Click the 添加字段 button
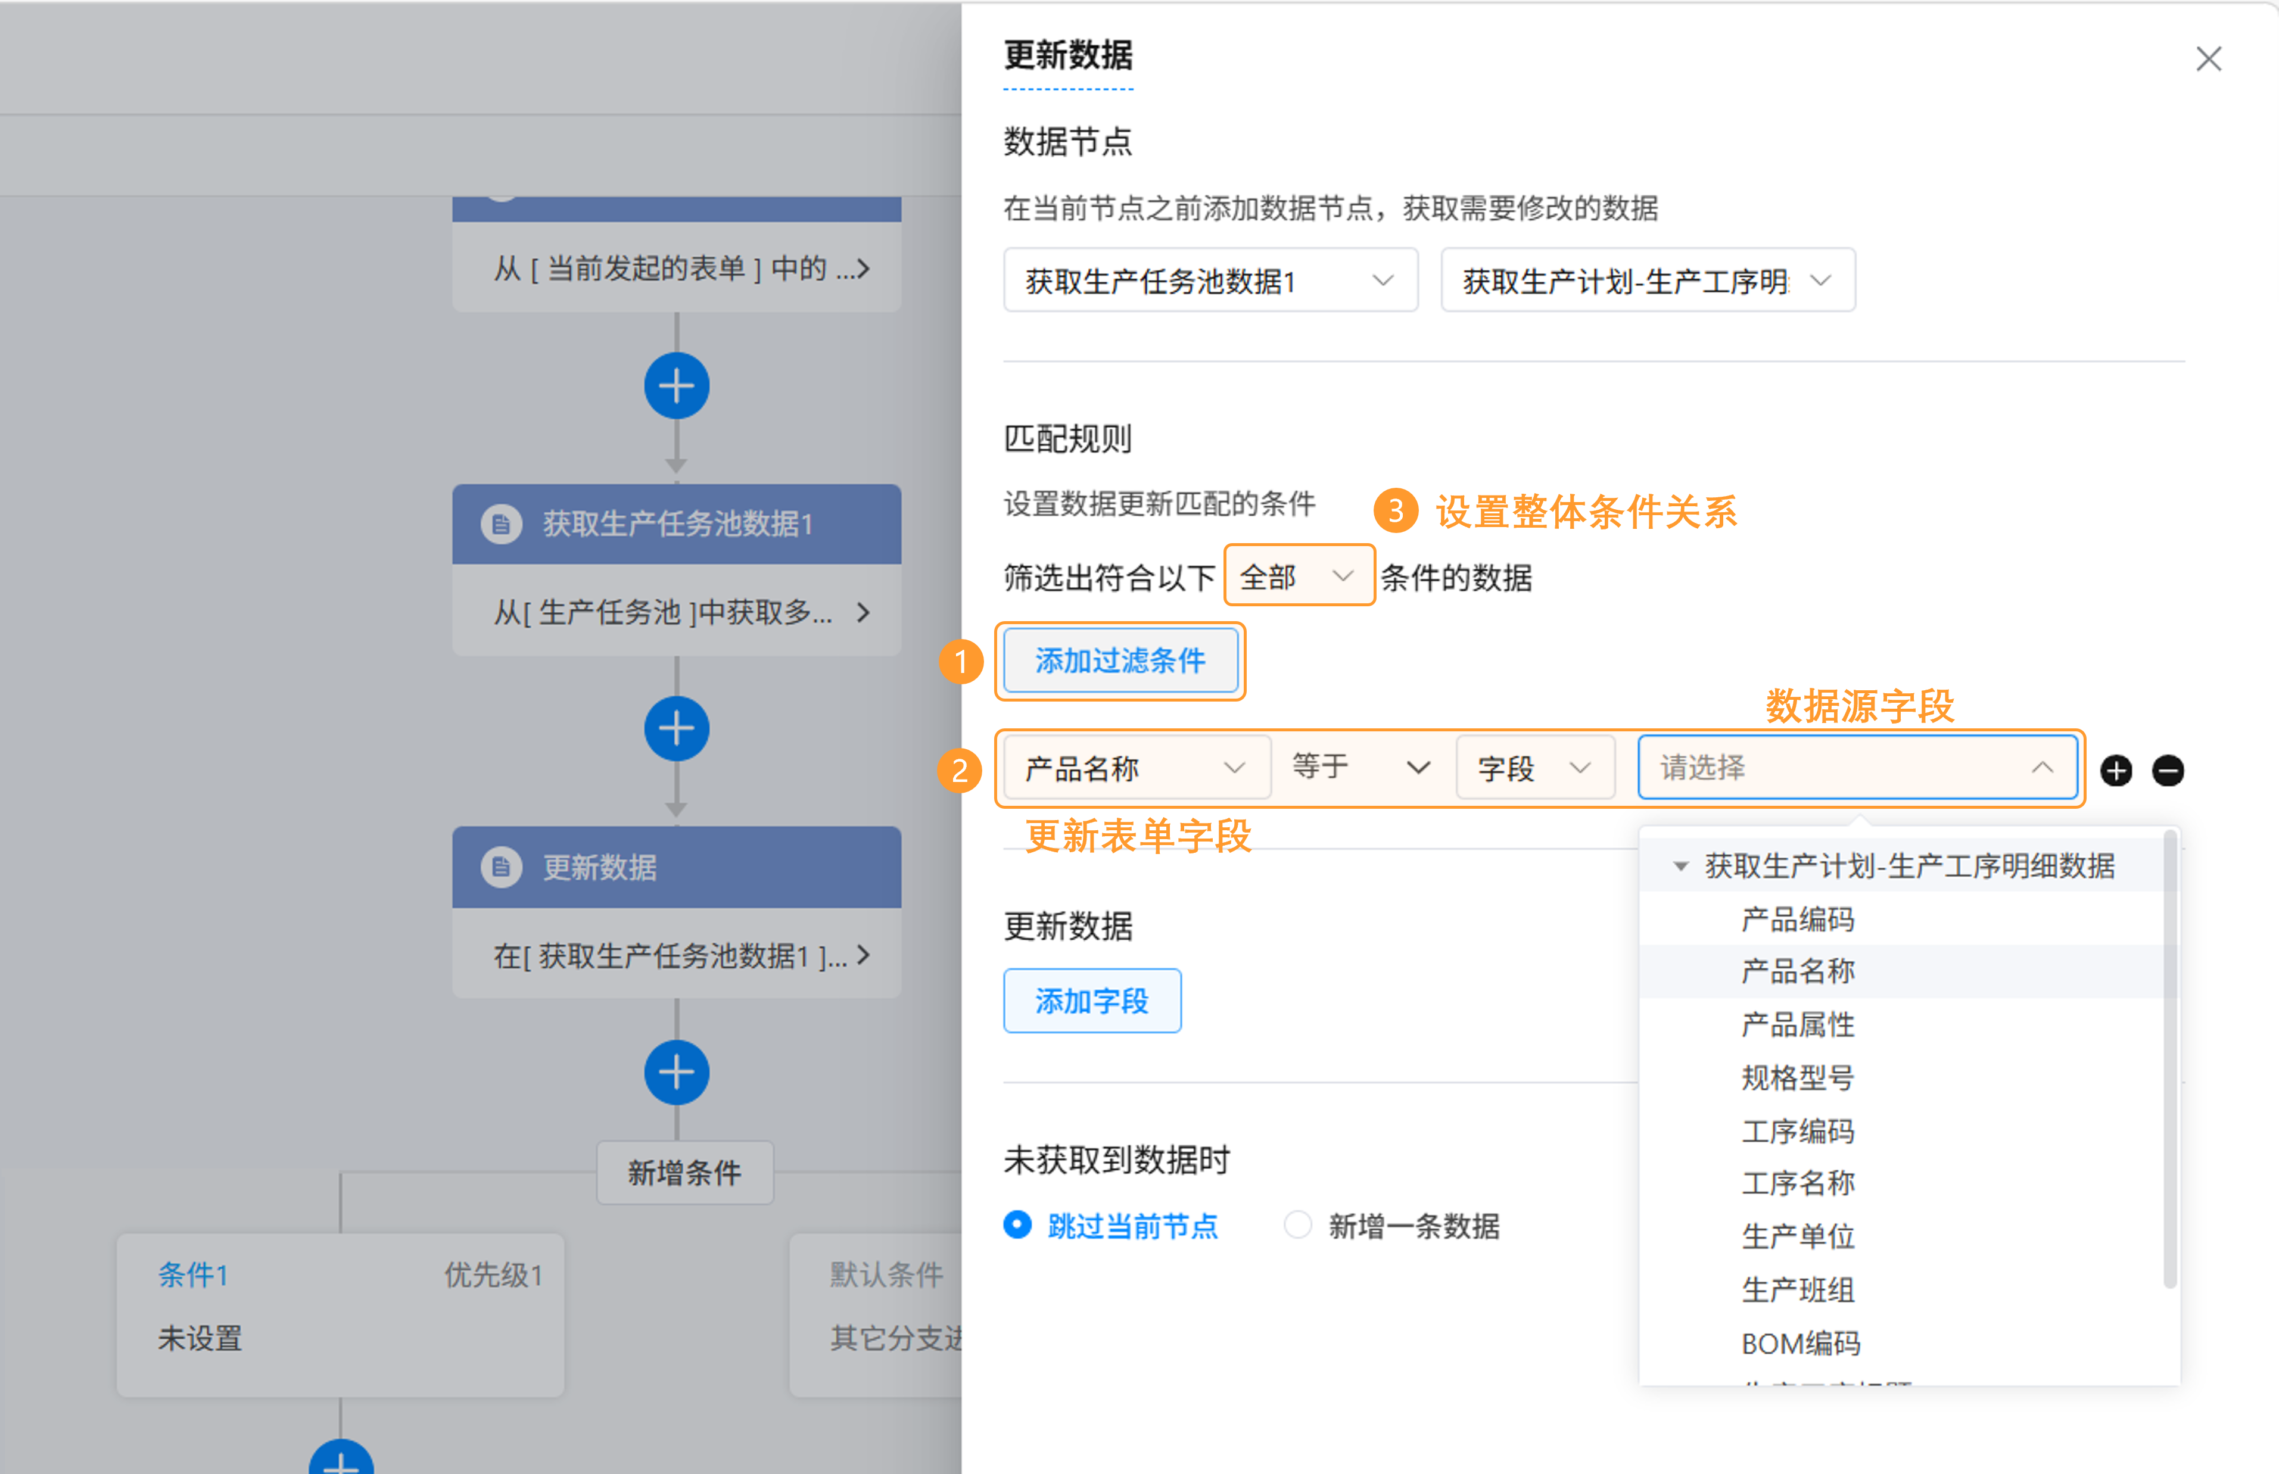This screenshot has width=2279, height=1474. point(1091,1001)
